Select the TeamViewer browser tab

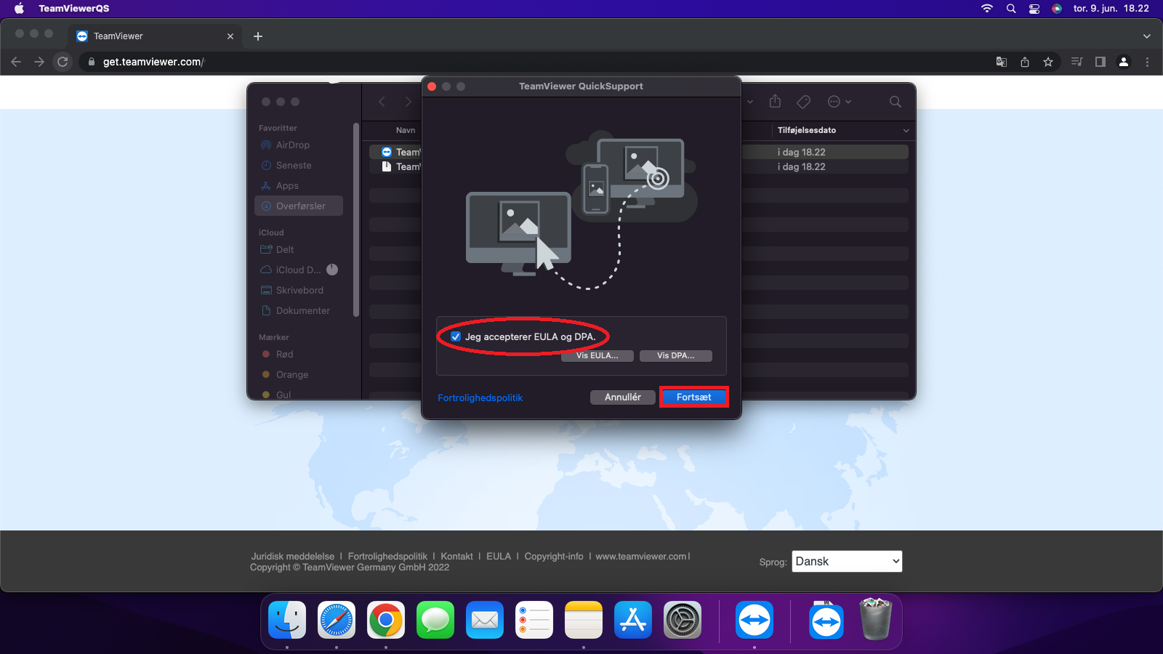tap(154, 36)
